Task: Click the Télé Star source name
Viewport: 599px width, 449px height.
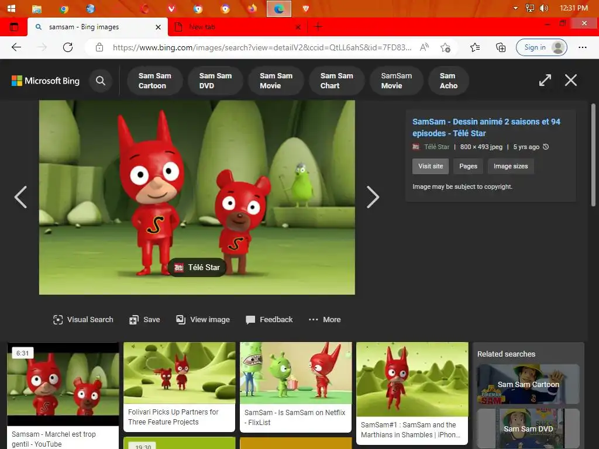Action: tap(436, 147)
